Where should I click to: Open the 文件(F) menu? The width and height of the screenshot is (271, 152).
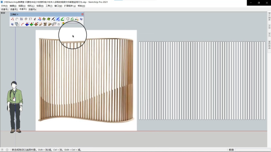(4, 6)
